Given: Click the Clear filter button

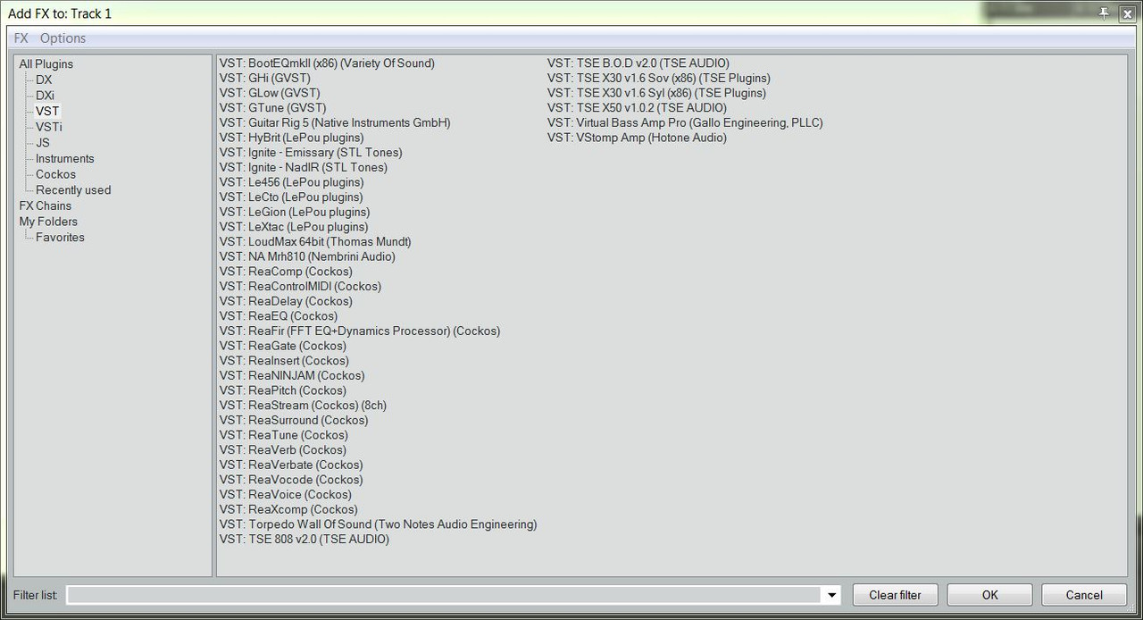Looking at the screenshot, I should 895,595.
